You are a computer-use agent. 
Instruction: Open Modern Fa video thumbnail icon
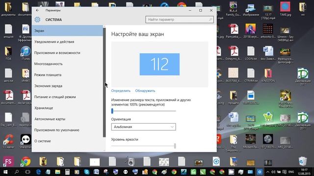[x=251, y=141]
